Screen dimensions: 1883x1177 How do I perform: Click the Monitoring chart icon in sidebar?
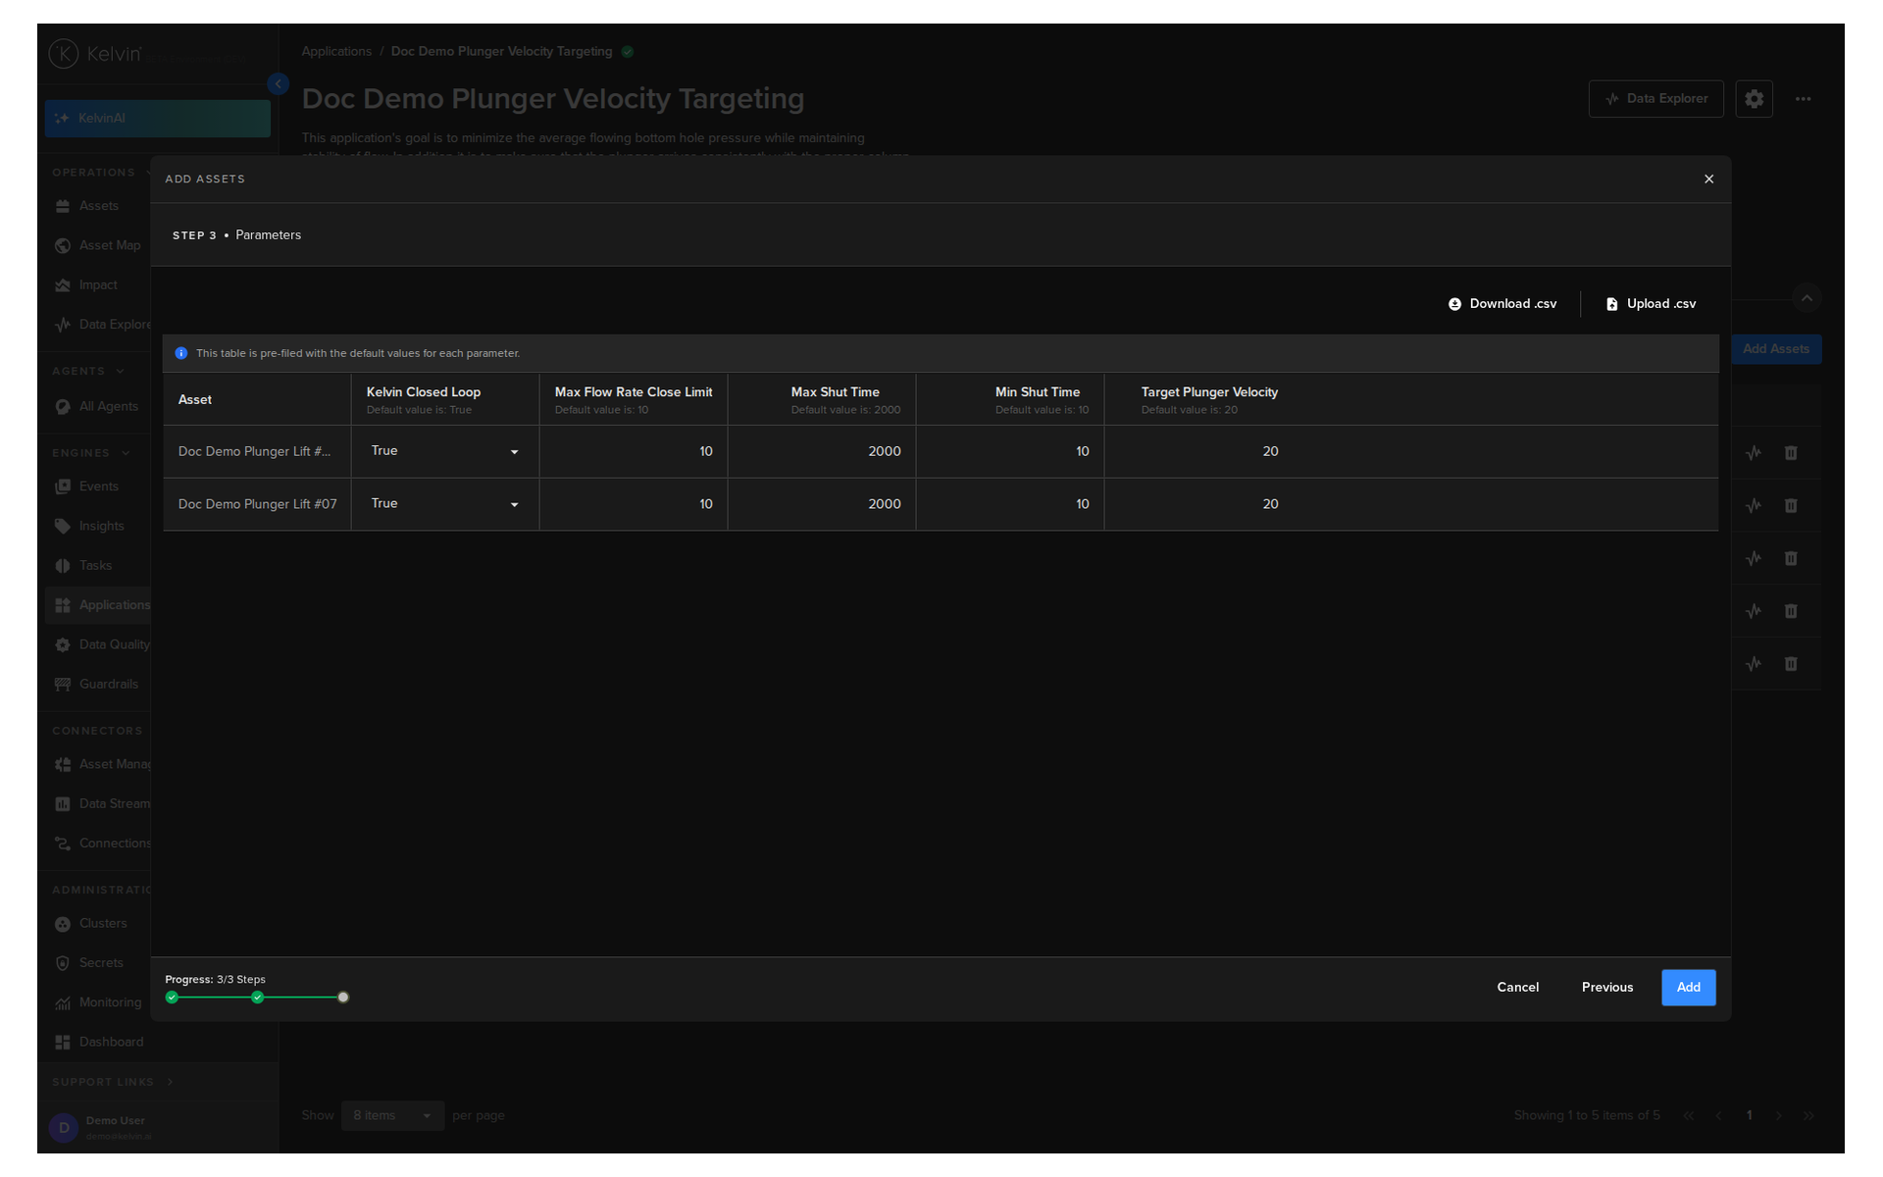tap(63, 1002)
